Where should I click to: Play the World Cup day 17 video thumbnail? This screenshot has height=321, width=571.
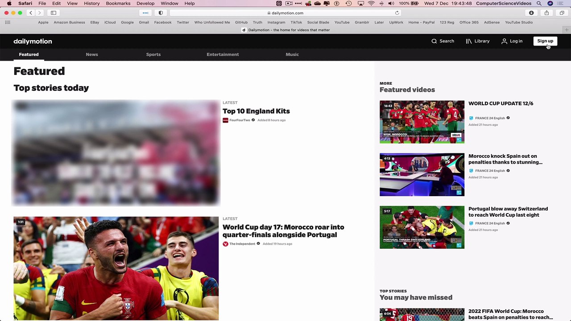pos(116,268)
